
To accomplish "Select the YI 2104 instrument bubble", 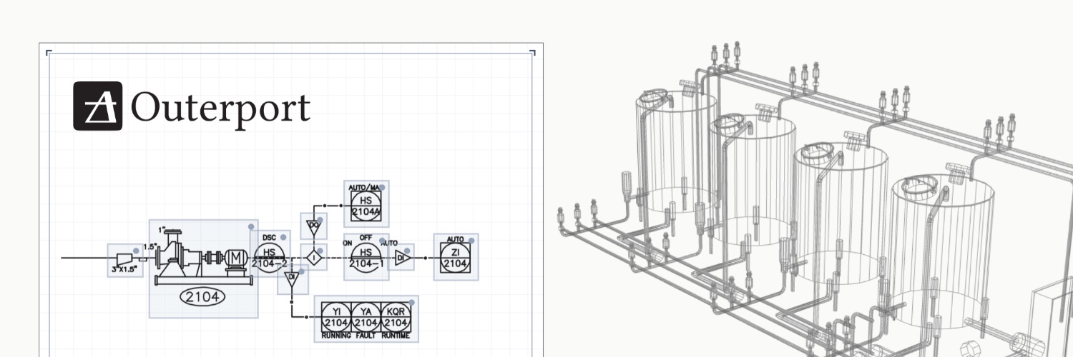I will coord(335,317).
